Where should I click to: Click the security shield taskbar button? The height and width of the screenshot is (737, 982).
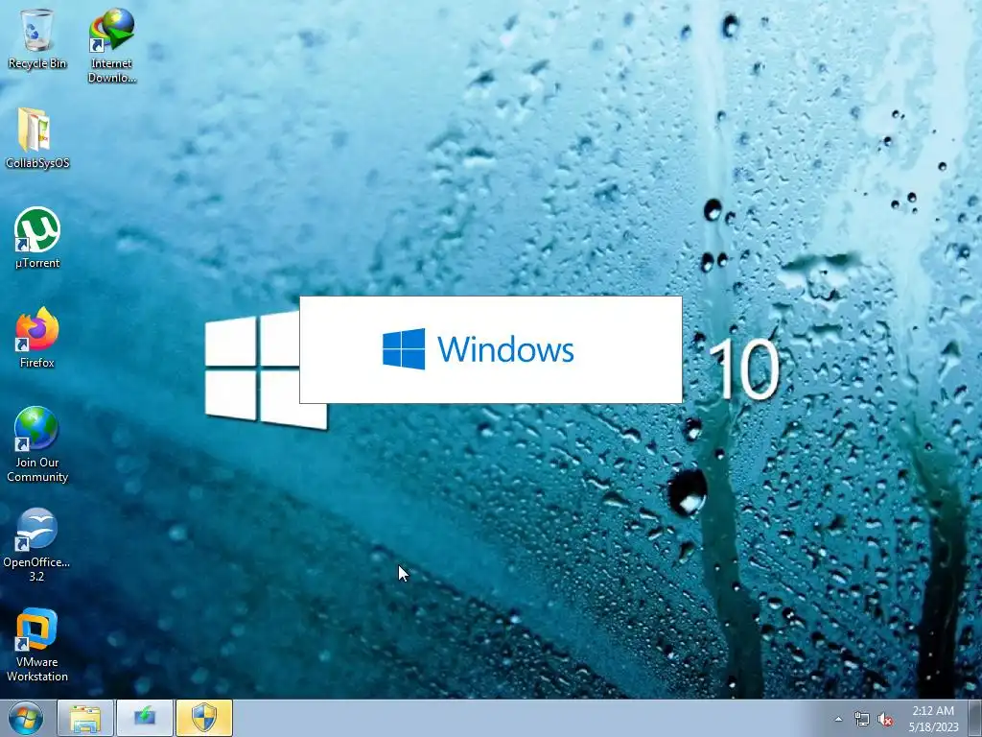pyautogui.click(x=204, y=718)
